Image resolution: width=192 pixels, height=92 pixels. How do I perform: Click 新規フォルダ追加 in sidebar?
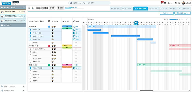pos(10,86)
